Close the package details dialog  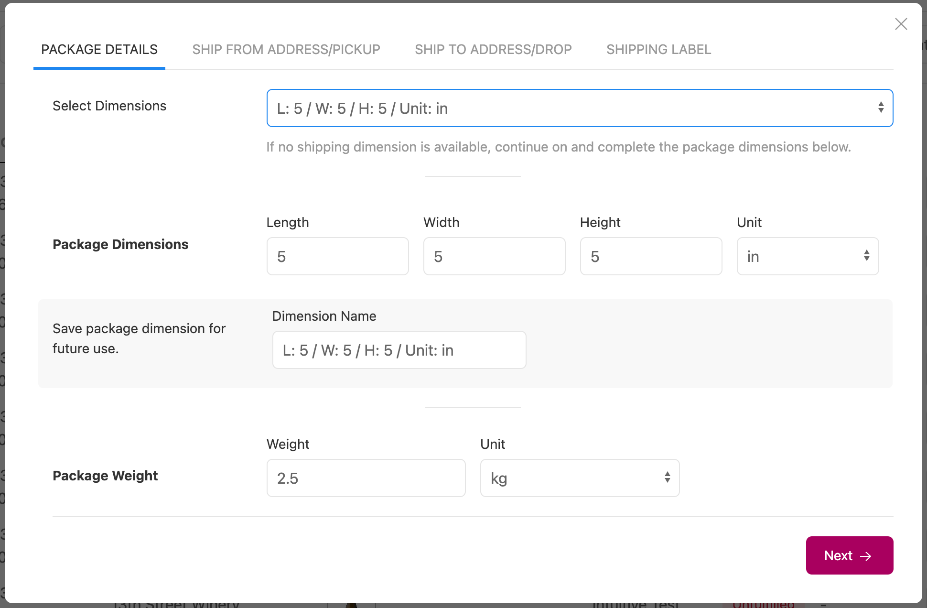tap(901, 24)
